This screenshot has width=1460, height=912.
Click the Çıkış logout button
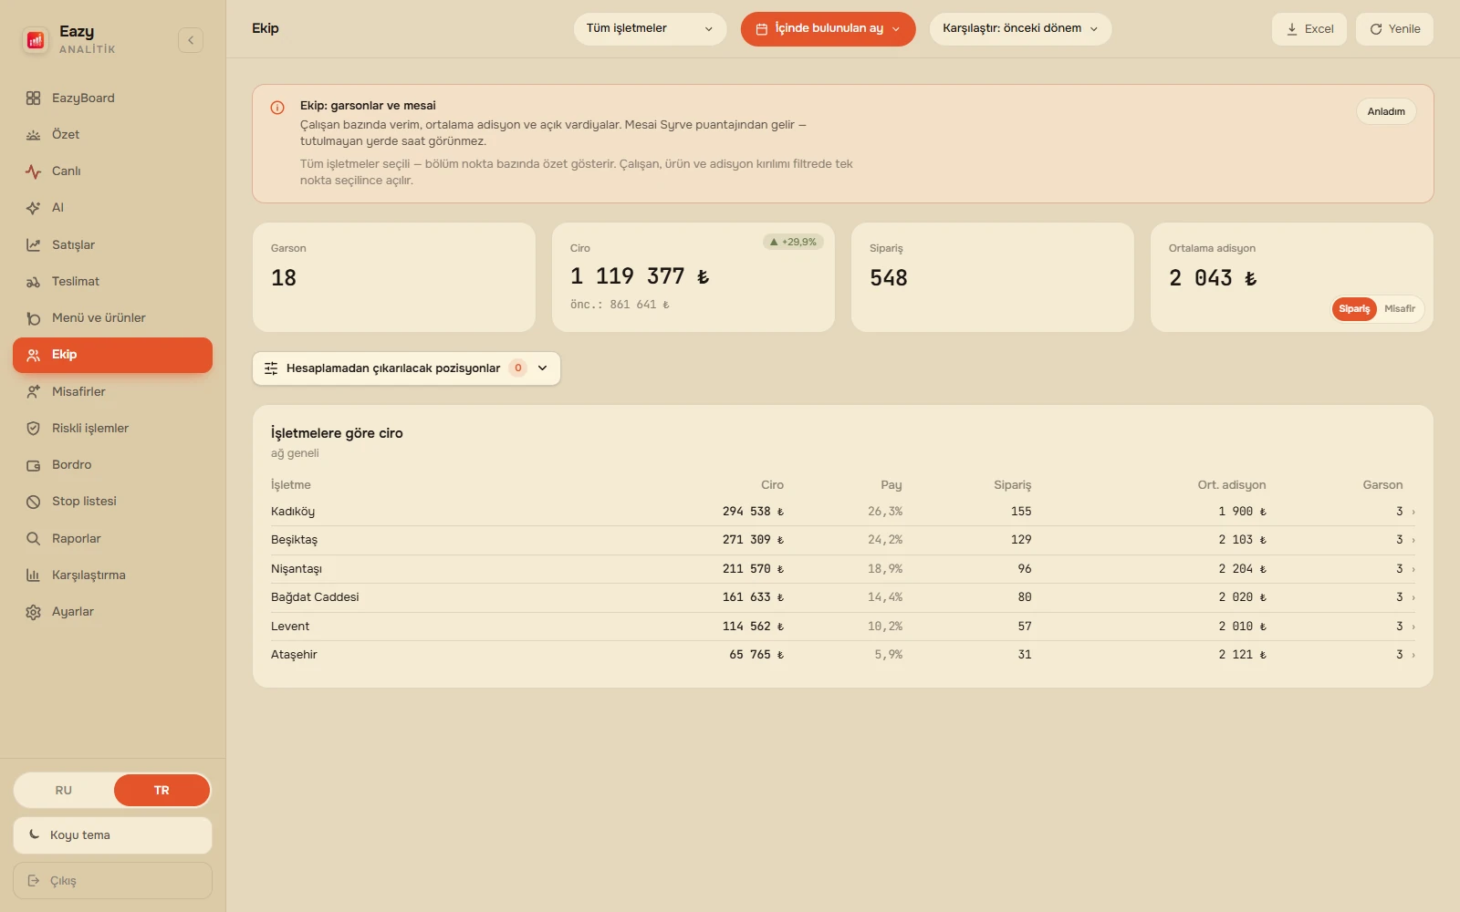pyautogui.click(x=112, y=881)
